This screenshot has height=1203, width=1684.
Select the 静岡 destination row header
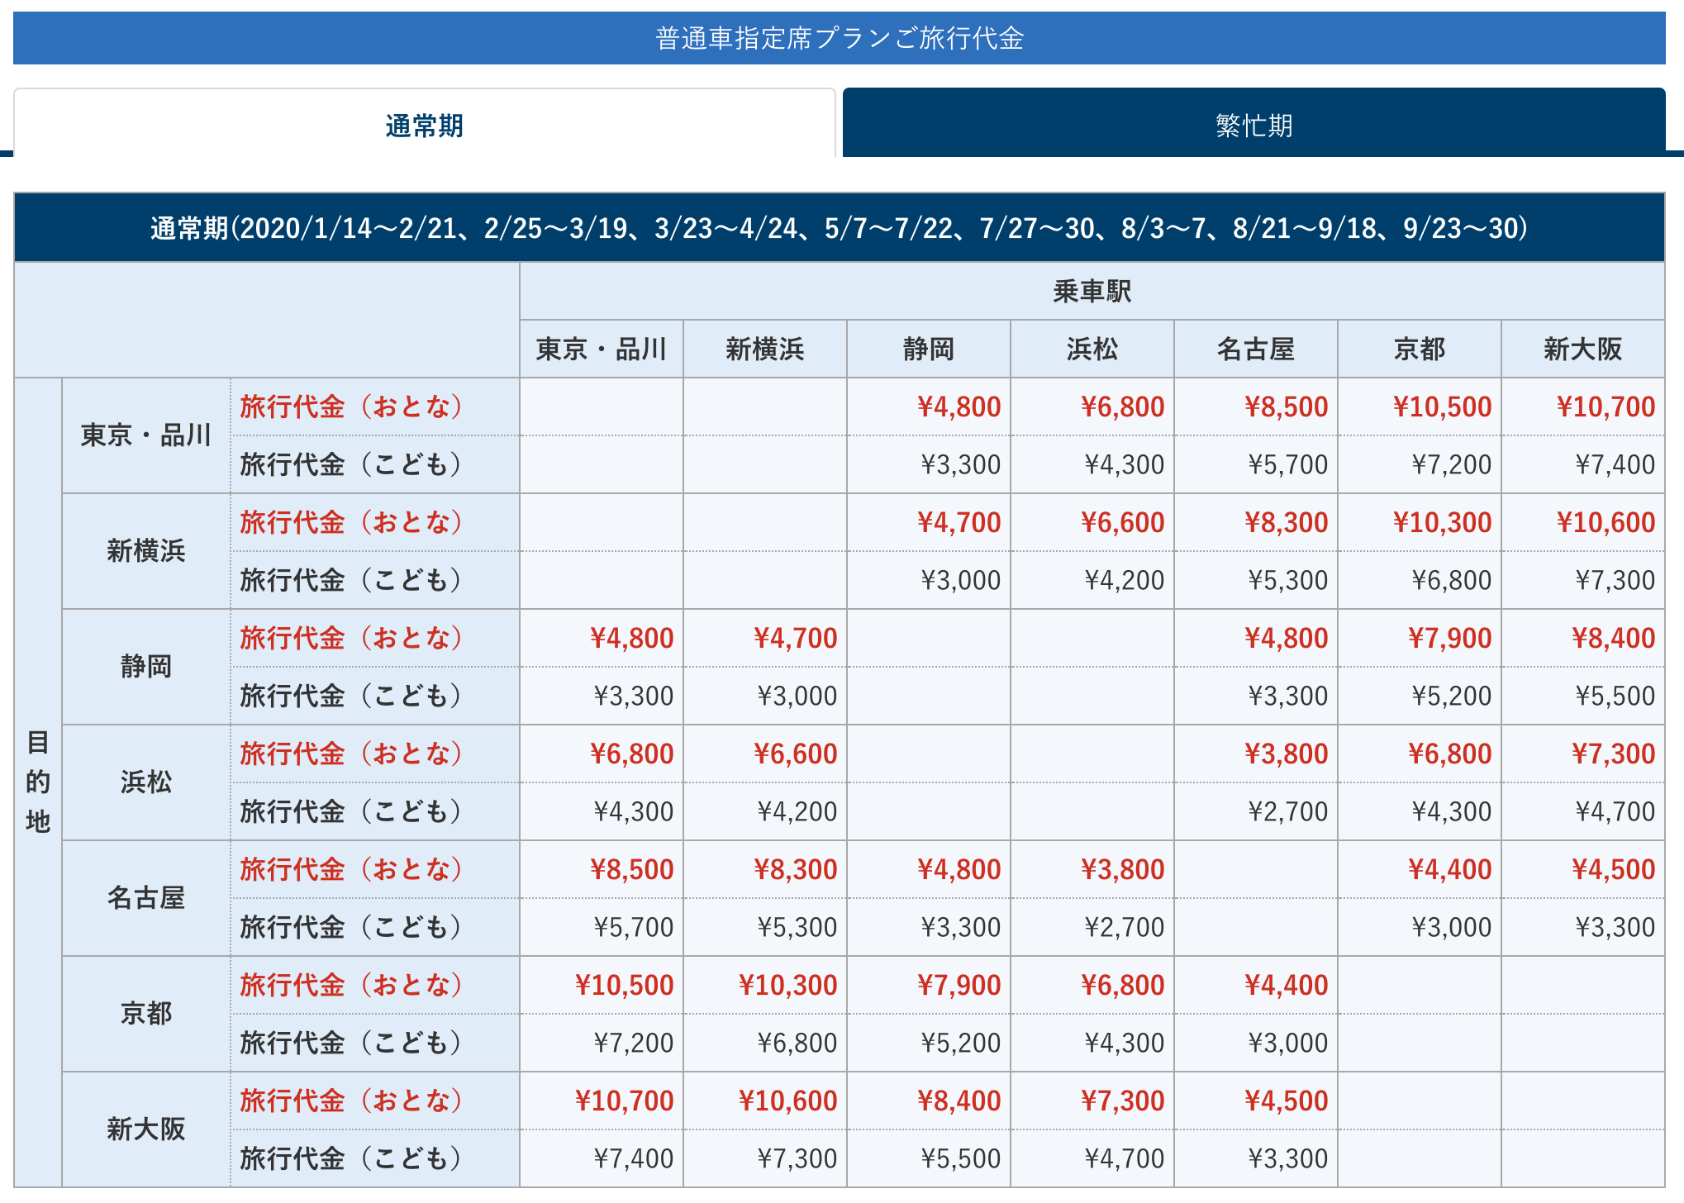pyautogui.click(x=146, y=667)
